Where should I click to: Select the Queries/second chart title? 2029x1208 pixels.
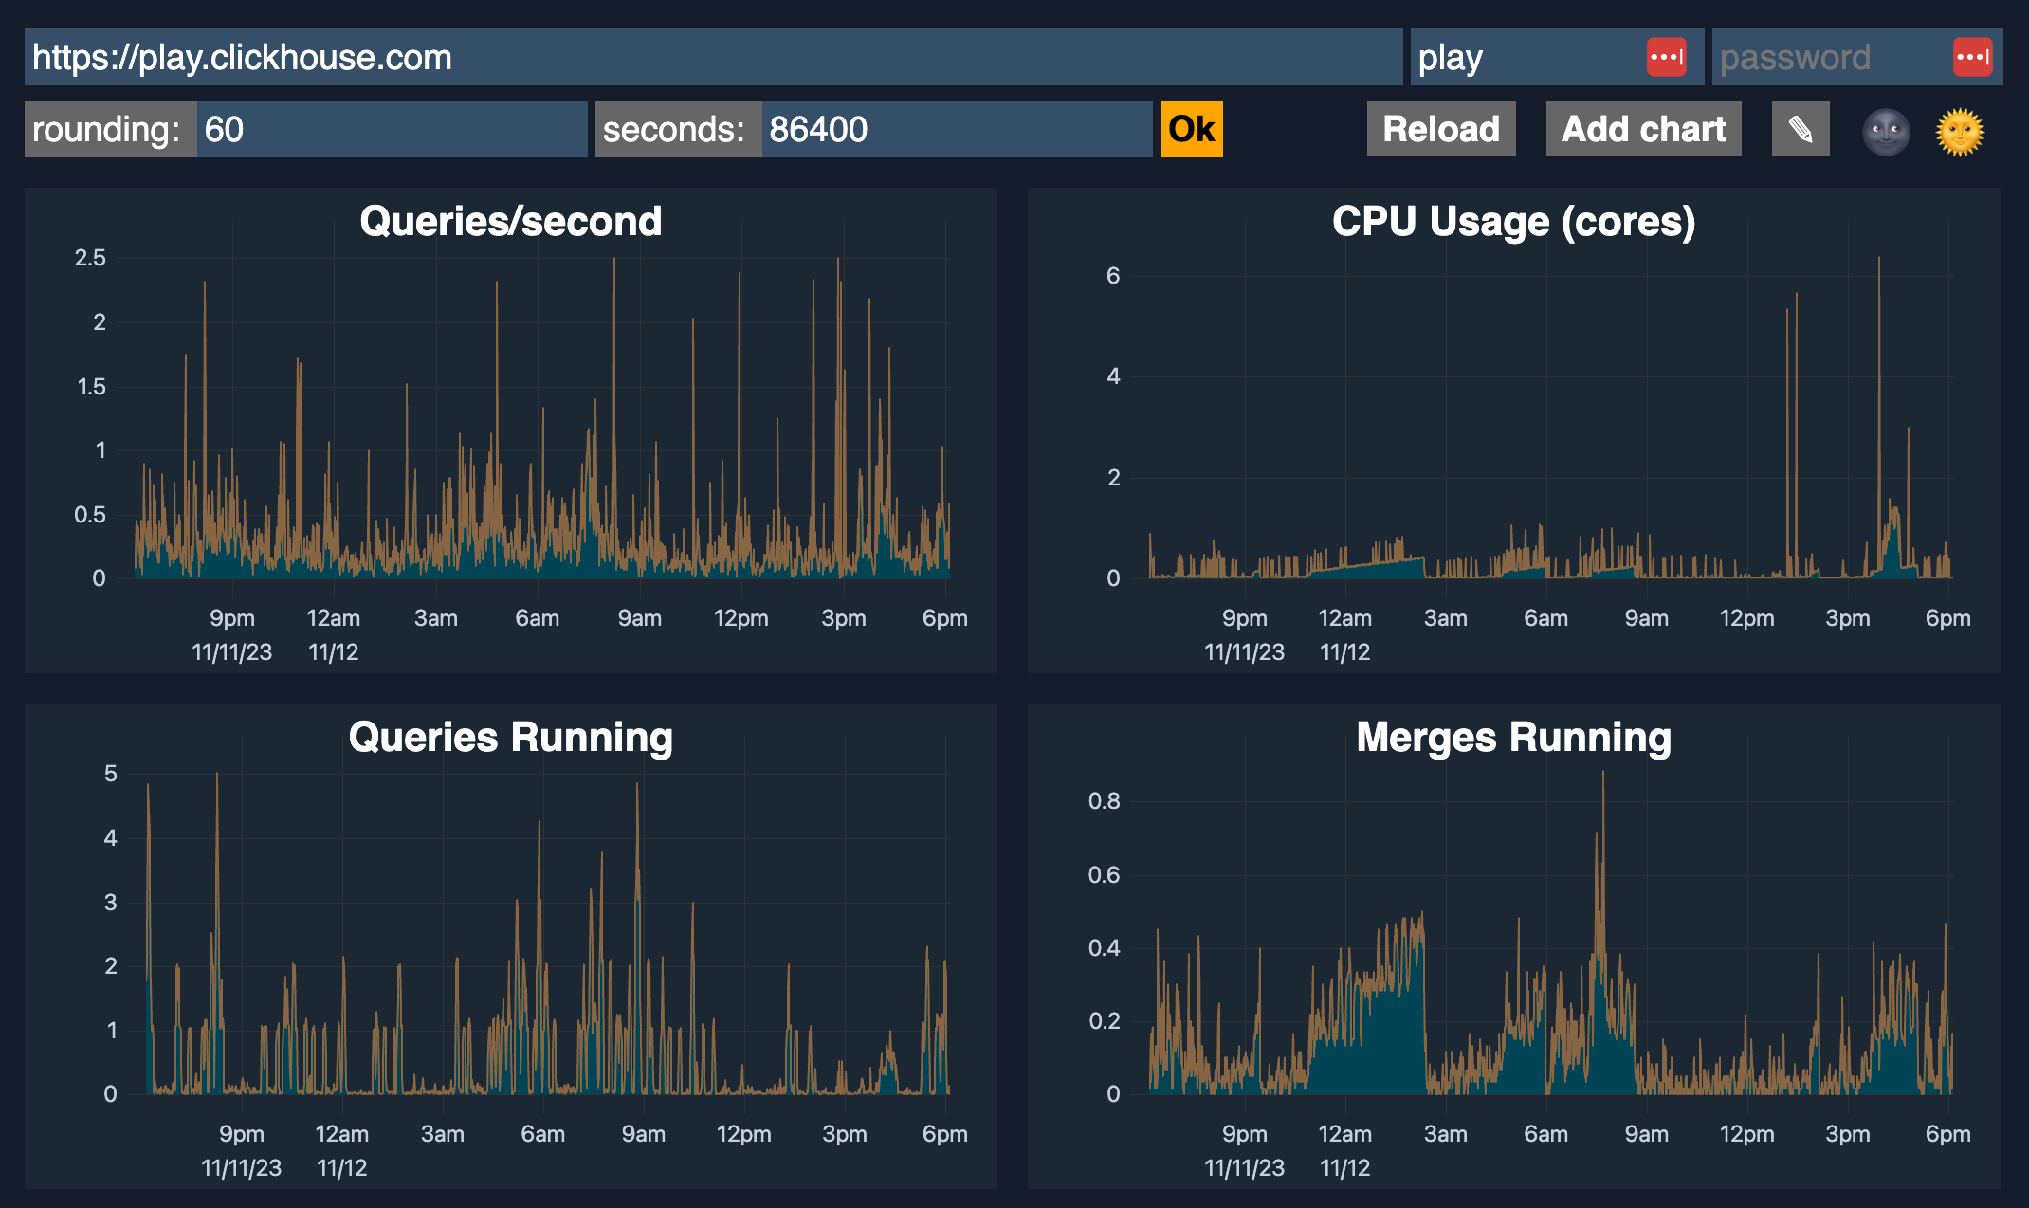[x=510, y=221]
